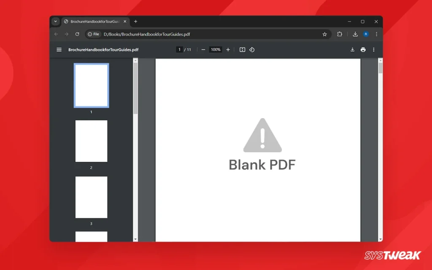Viewport: 432px width, 270px height.
Task: Zoom in the PDF with plus
Action: point(228,50)
